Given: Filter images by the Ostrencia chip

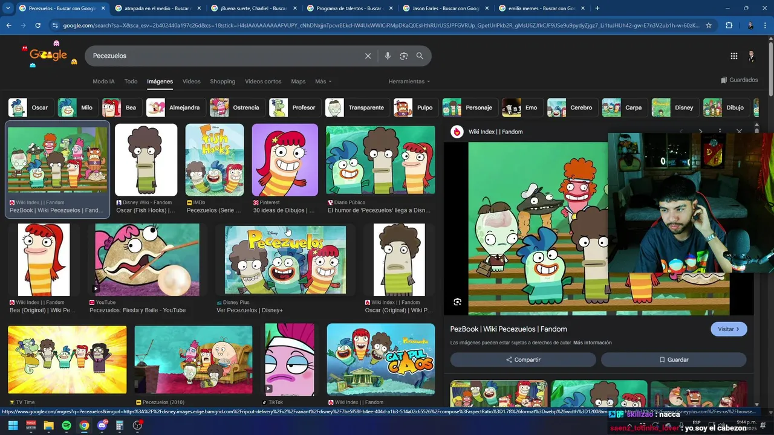Looking at the screenshot, I should pyautogui.click(x=237, y=108).
